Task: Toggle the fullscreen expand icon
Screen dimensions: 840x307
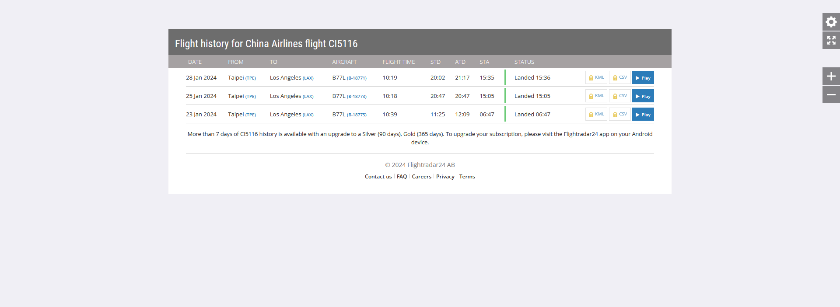Action: 831,40
